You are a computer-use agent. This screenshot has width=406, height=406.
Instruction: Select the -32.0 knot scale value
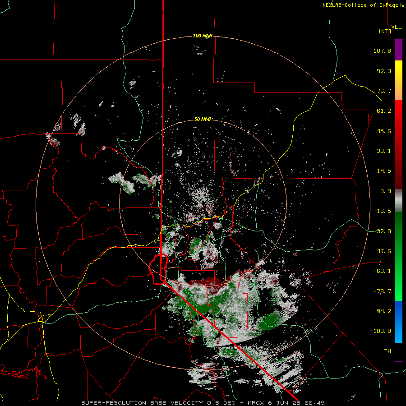382,231
